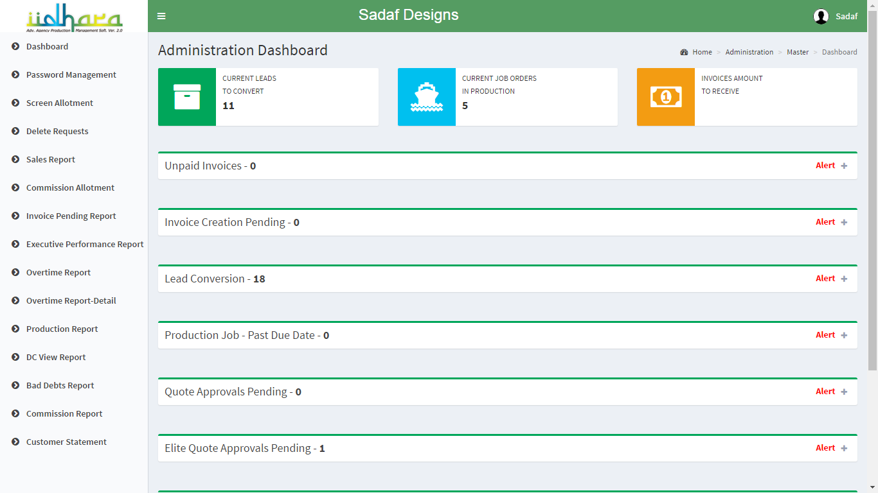Click the orange money invoices icon
Viewport: 878px width, 493px height.
point(666,97)
